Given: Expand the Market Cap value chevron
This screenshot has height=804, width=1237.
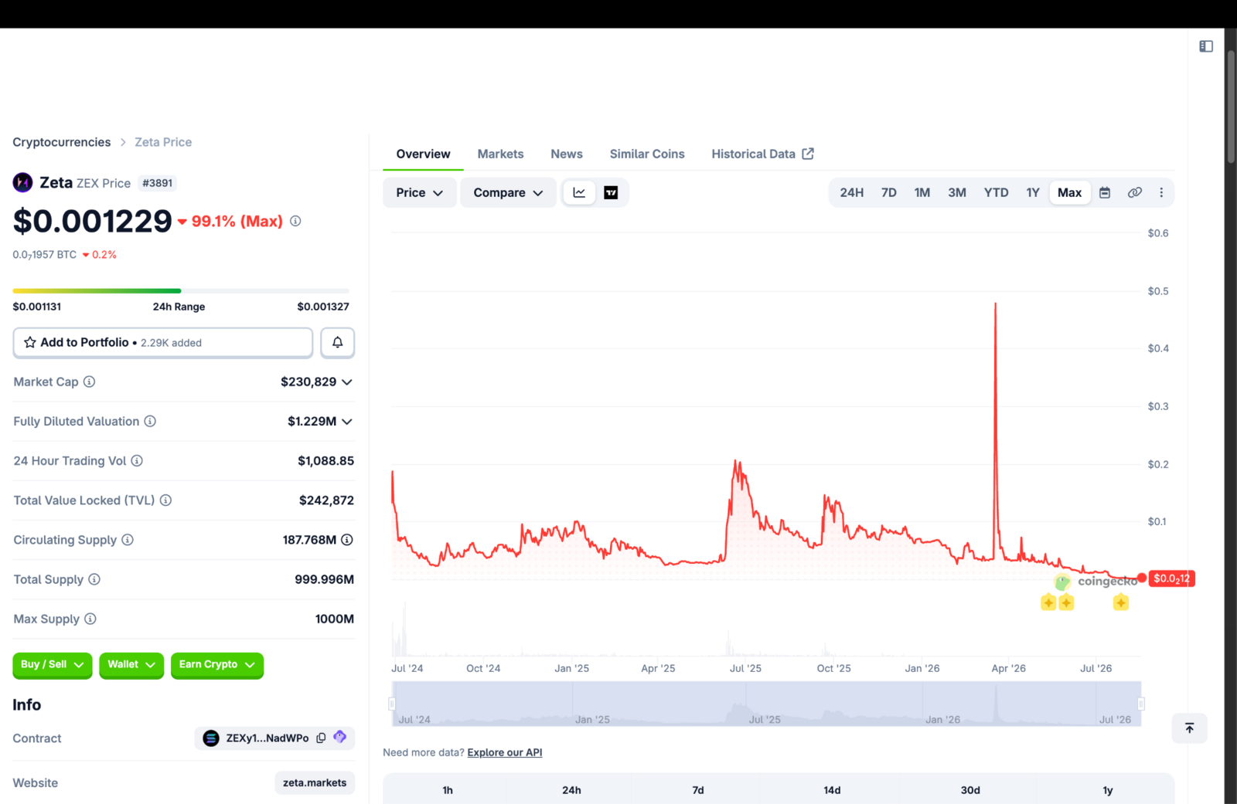Looking at the screenshot, I should click(x=347, y=382).
